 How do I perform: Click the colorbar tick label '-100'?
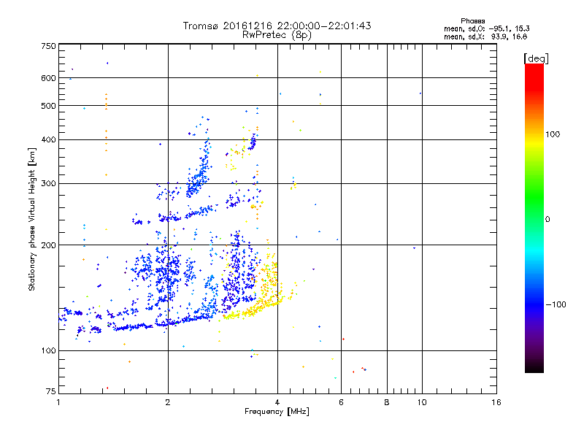click(x=556, y=304)
